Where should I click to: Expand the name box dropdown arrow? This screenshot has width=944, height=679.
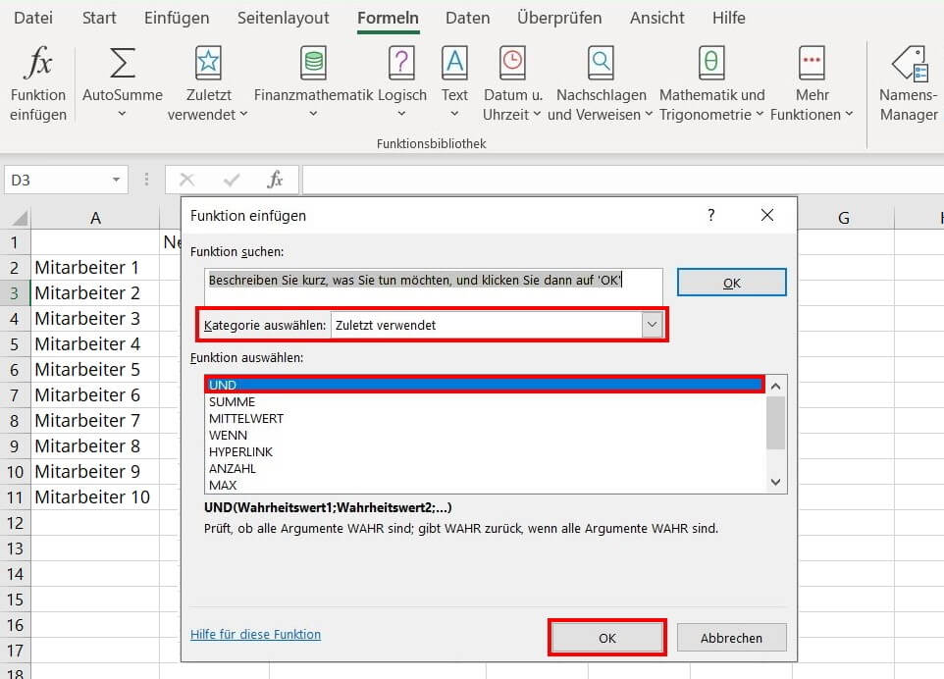point(116,180)
